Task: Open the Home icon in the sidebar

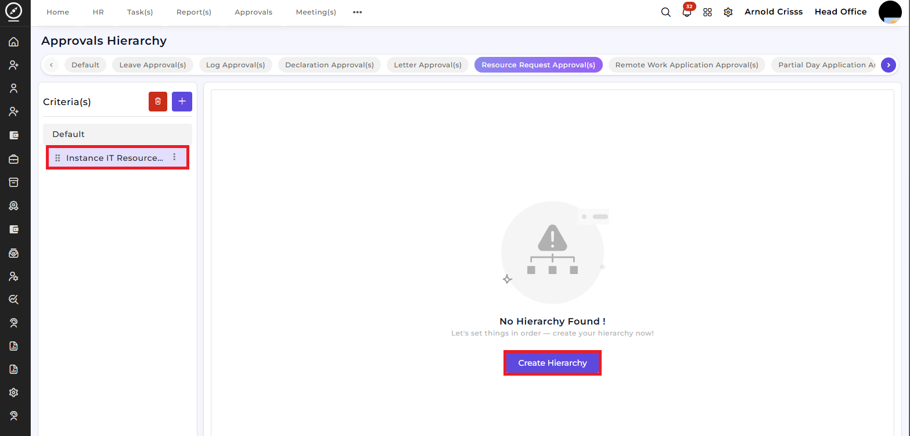Action: (13, 42)
